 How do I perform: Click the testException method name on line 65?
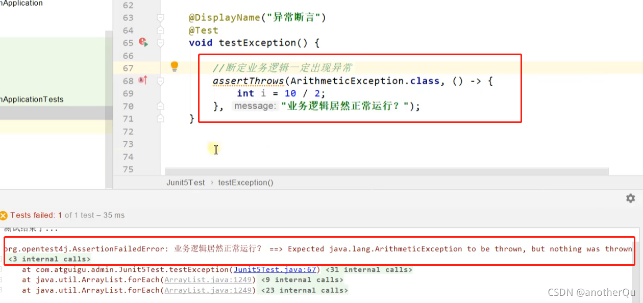[257, 43]
